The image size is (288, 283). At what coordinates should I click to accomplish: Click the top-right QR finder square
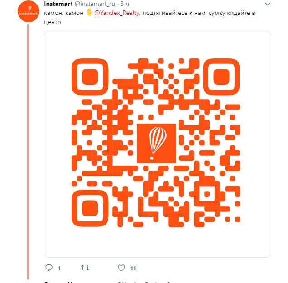pyautogui.click(x=221, y=77)
